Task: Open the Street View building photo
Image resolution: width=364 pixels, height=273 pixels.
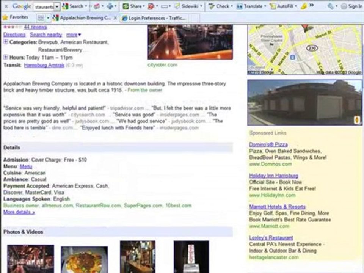Action: coord(304,103)
